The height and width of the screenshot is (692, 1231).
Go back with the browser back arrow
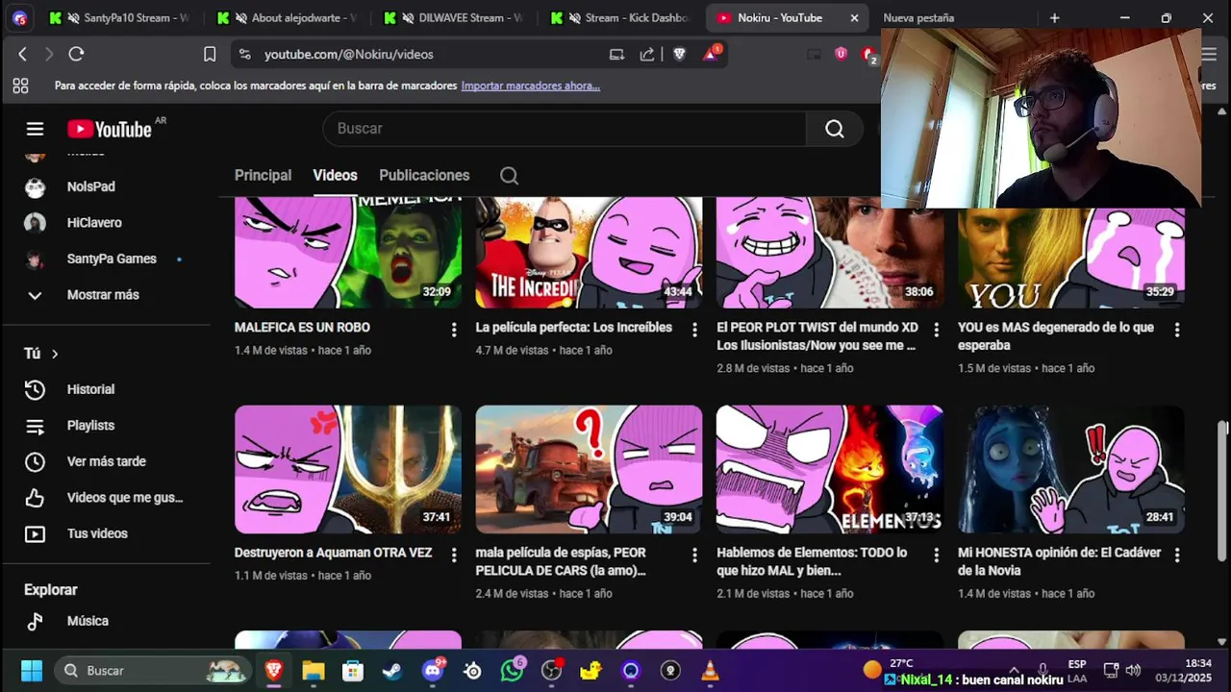(23, 55)
